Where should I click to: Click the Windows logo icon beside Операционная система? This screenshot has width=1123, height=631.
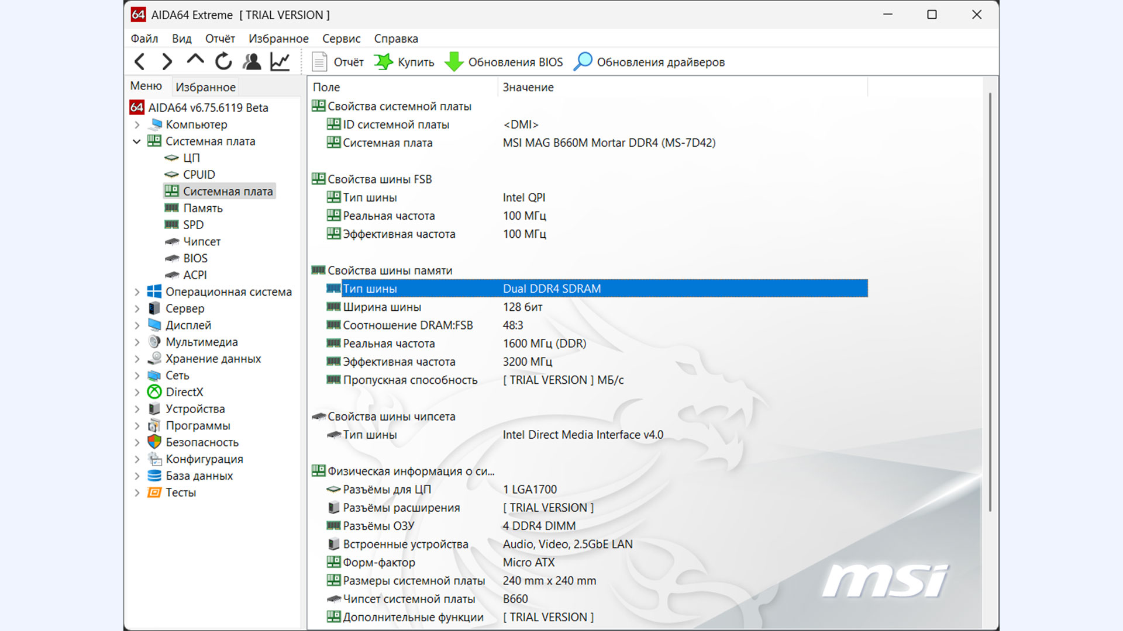pyautogui.click(x=154, y=292)
